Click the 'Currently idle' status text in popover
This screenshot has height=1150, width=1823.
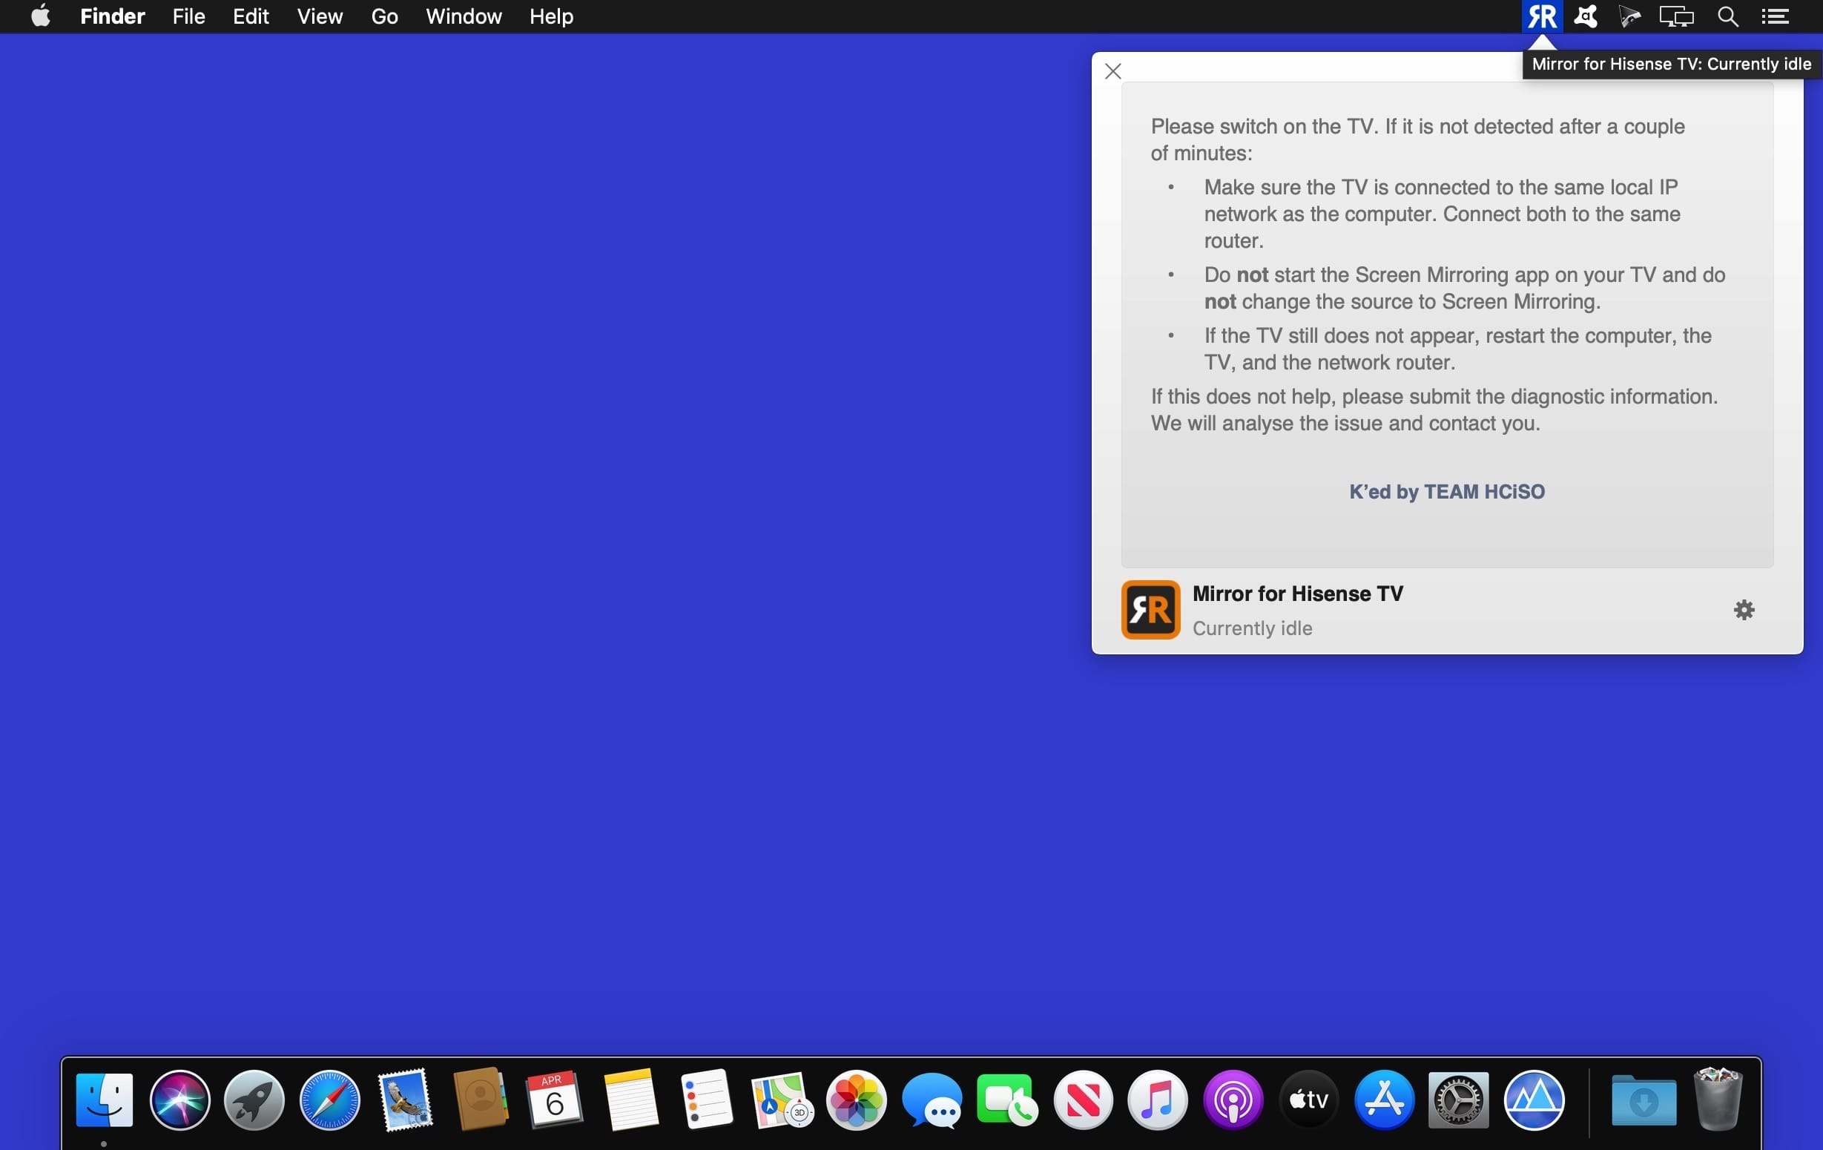pyautogui.click(x=1252, y=628)
